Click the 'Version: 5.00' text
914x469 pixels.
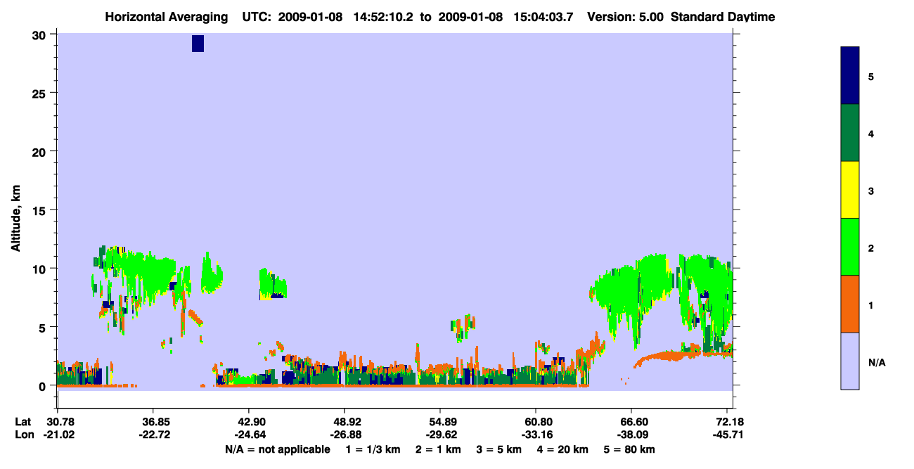coord(625,17)
